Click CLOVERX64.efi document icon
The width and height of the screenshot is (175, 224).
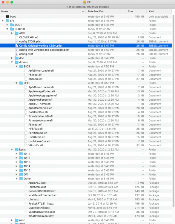16,37
